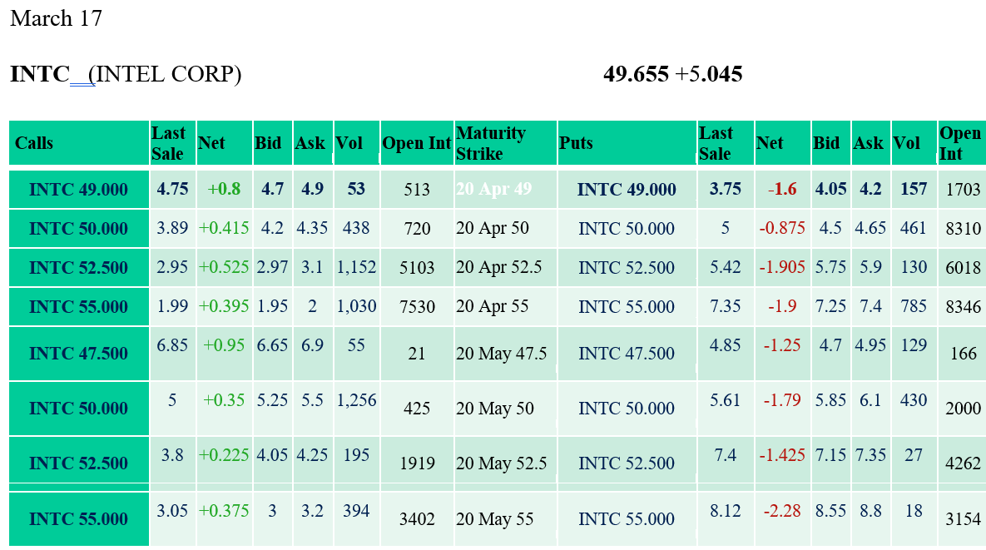Click call last sale value 6.85
Viewport: 986px width, 550px height.
172,344
